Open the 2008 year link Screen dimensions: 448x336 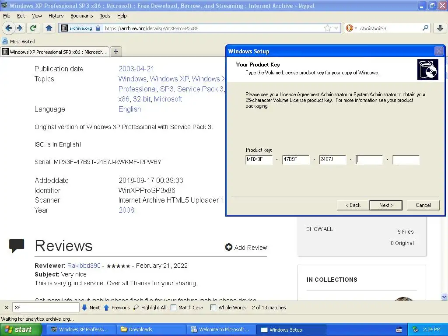pyautogui.click(x=126, y=210)
